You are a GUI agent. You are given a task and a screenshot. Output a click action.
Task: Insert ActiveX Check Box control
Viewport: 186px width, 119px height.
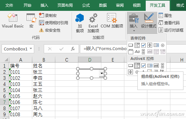click(x=143, y=65)
